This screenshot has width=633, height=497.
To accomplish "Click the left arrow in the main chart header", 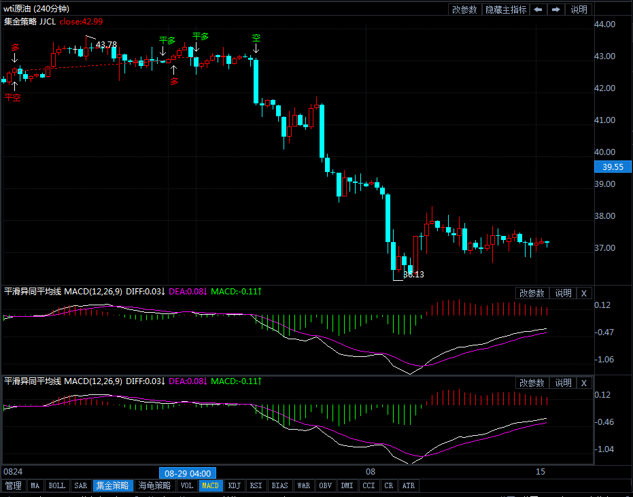I will click(538, 10).
